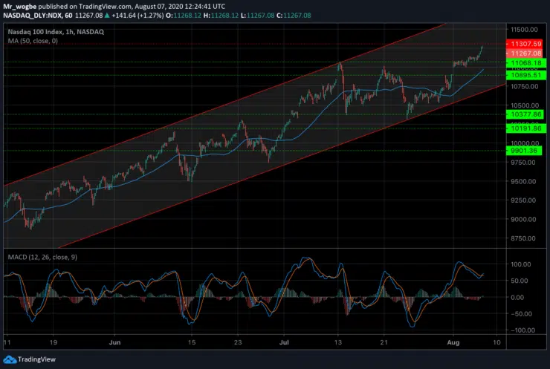Select the MA (50, close, 0) indicator legend
Viewport: 550px width, 369px height.
[x=34, y=40]
